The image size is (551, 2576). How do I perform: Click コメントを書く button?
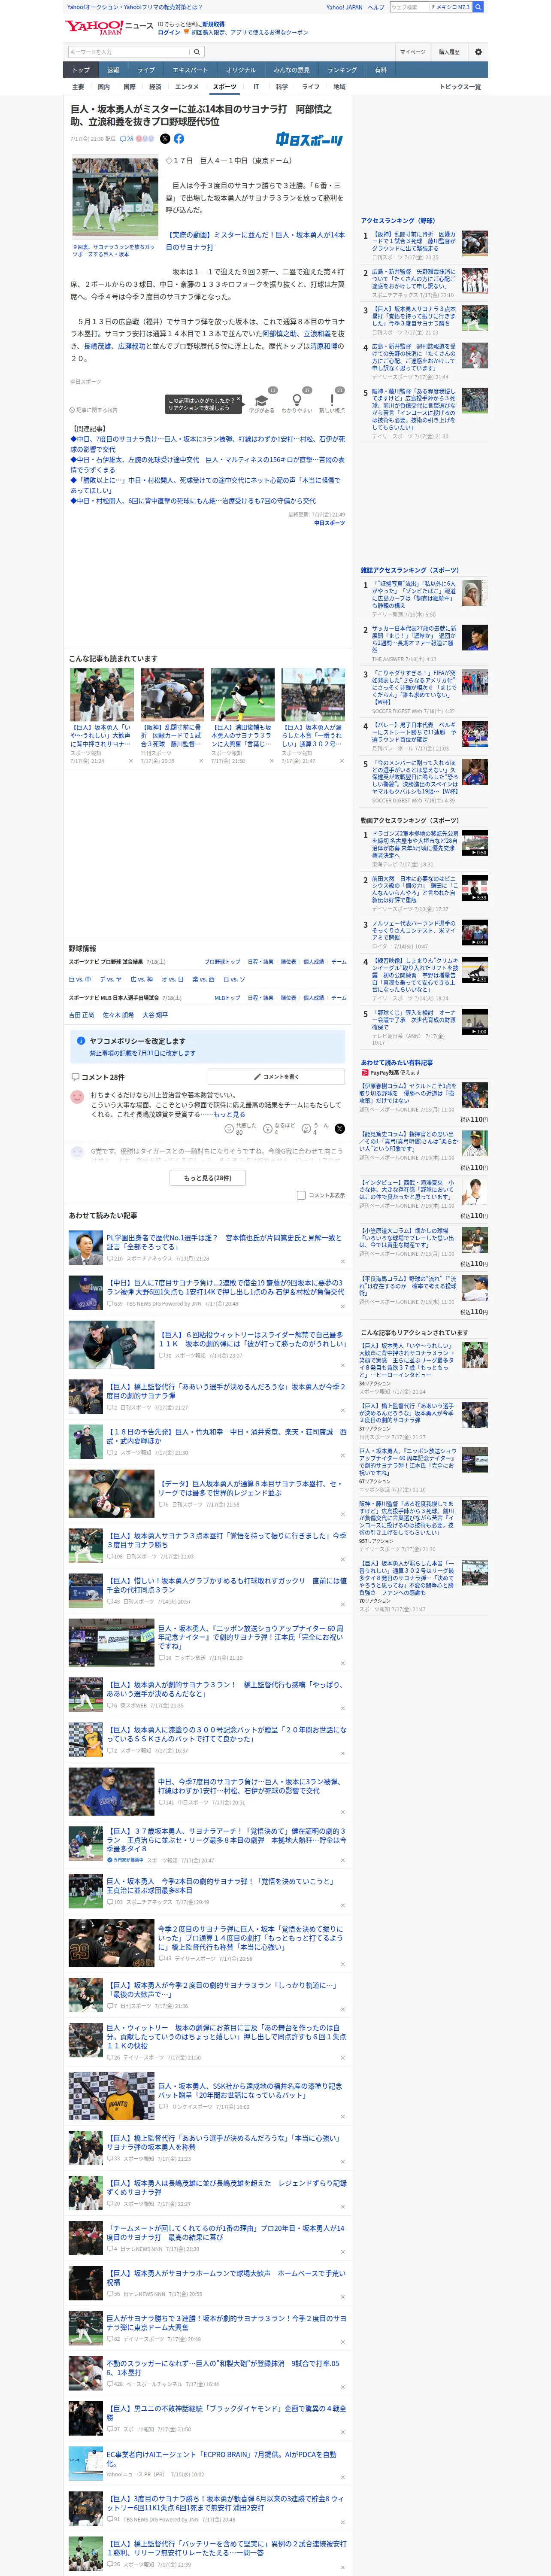coord(276,1077)
